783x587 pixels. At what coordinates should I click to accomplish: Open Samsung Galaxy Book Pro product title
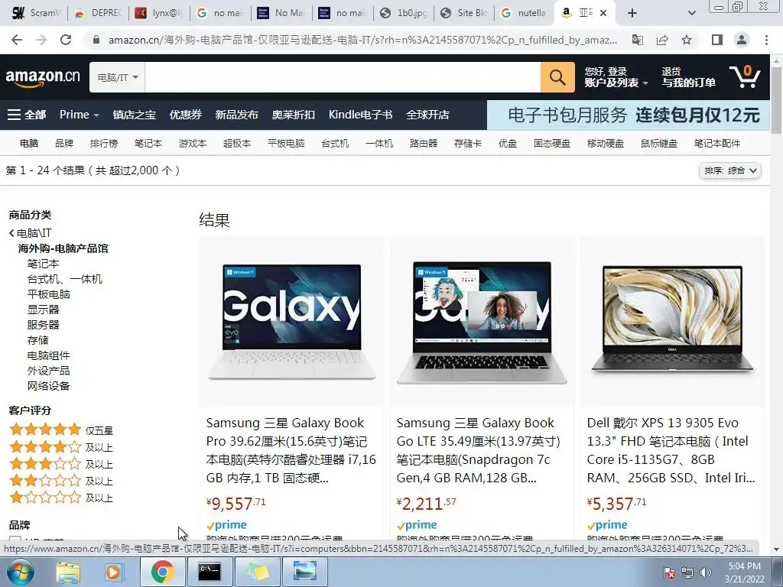pyautogui.click(x=291, y=450)
